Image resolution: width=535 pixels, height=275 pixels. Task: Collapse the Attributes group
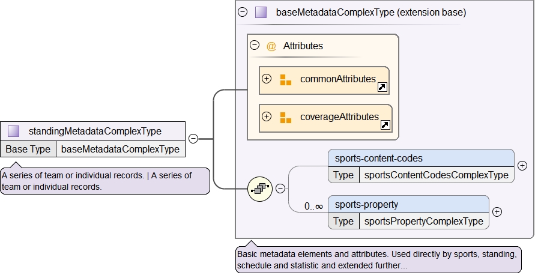[x=255, y=46]
